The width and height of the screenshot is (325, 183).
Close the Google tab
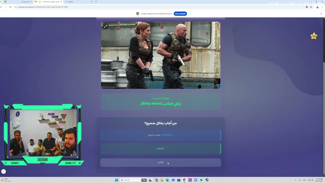(92, 2)
